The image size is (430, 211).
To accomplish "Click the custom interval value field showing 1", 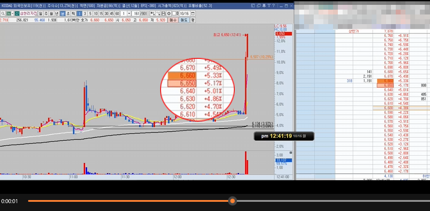I will [x=124, y=14].
